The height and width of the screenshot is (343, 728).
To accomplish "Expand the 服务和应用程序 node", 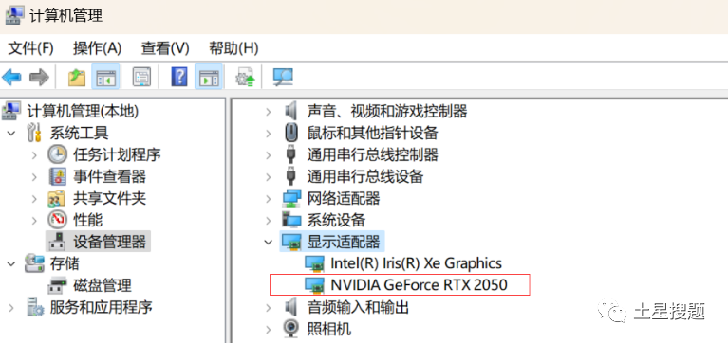I will coord(11,307).
